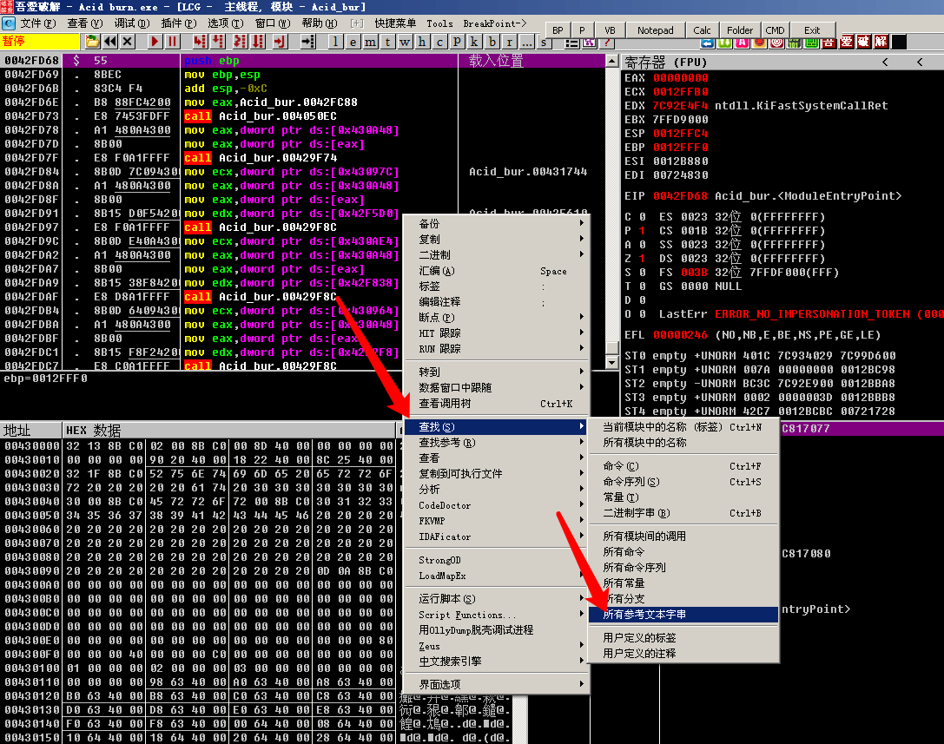Image resolution: width=944 pixels, height=744 pixels.
Task: Choose 二进制字串(B) in the submenu
Action: pyautogui.click(x=682, y=513)
